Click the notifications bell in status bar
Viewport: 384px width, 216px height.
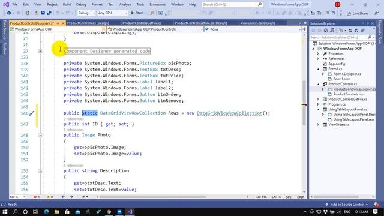[x=376, y=204]
